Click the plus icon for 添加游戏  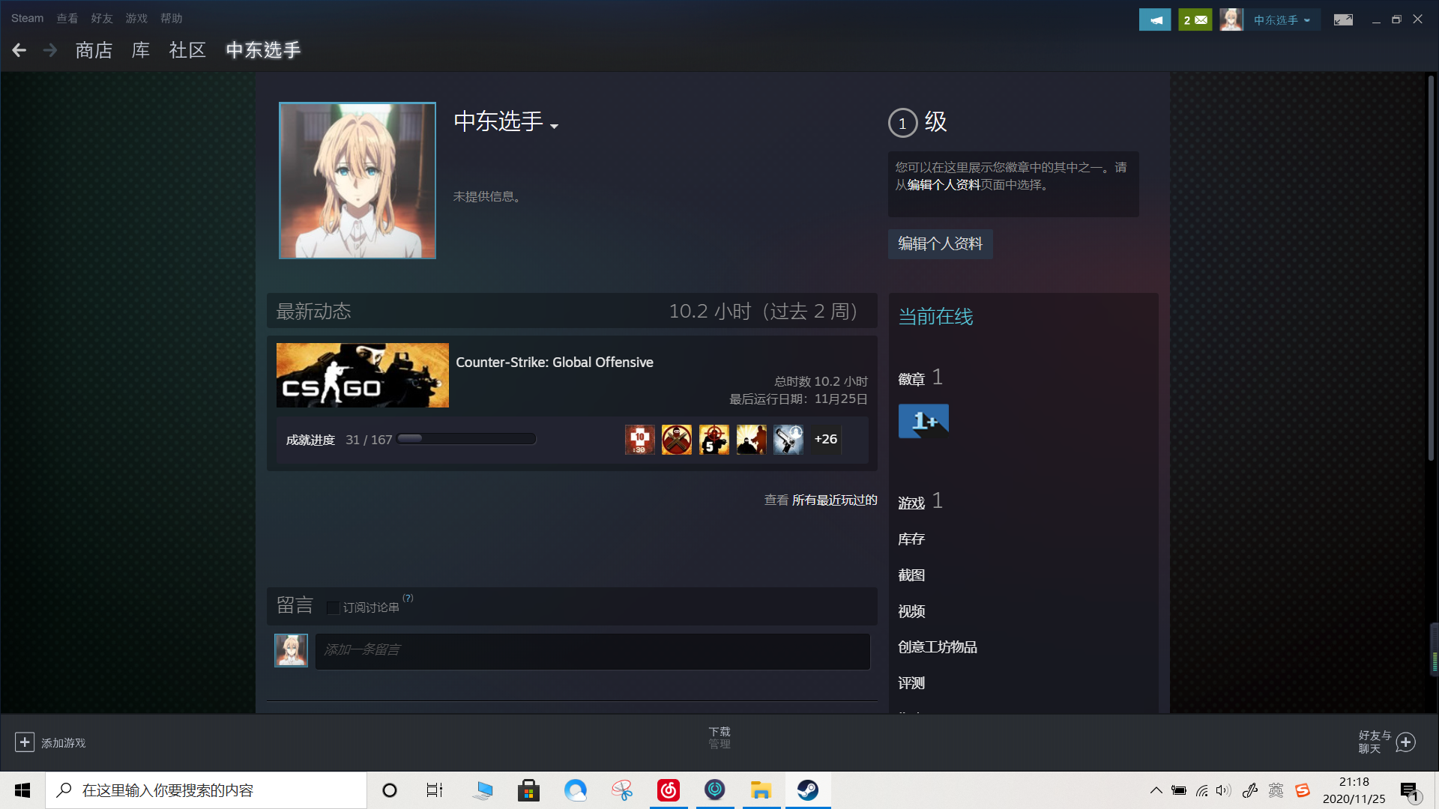click(x=25, y=742)
